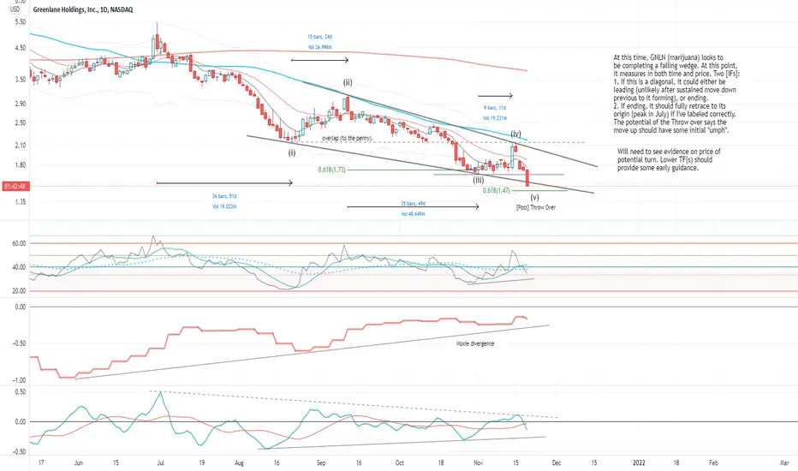This screenshot has height=471, width=798.
Task: Click the 20.00 oscillator axis label
Action: [x=19, y=291]
